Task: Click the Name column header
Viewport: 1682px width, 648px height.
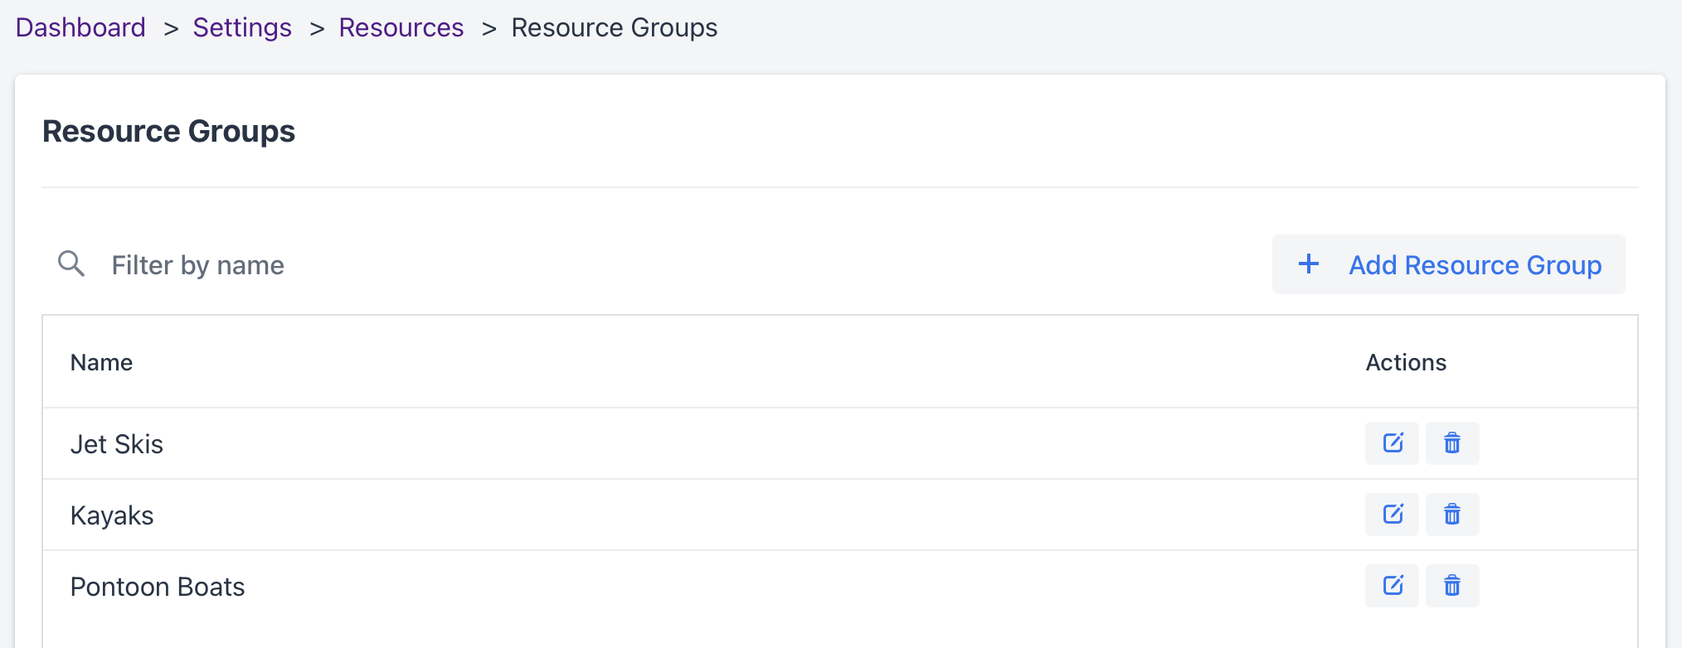Action: (101, 362)
